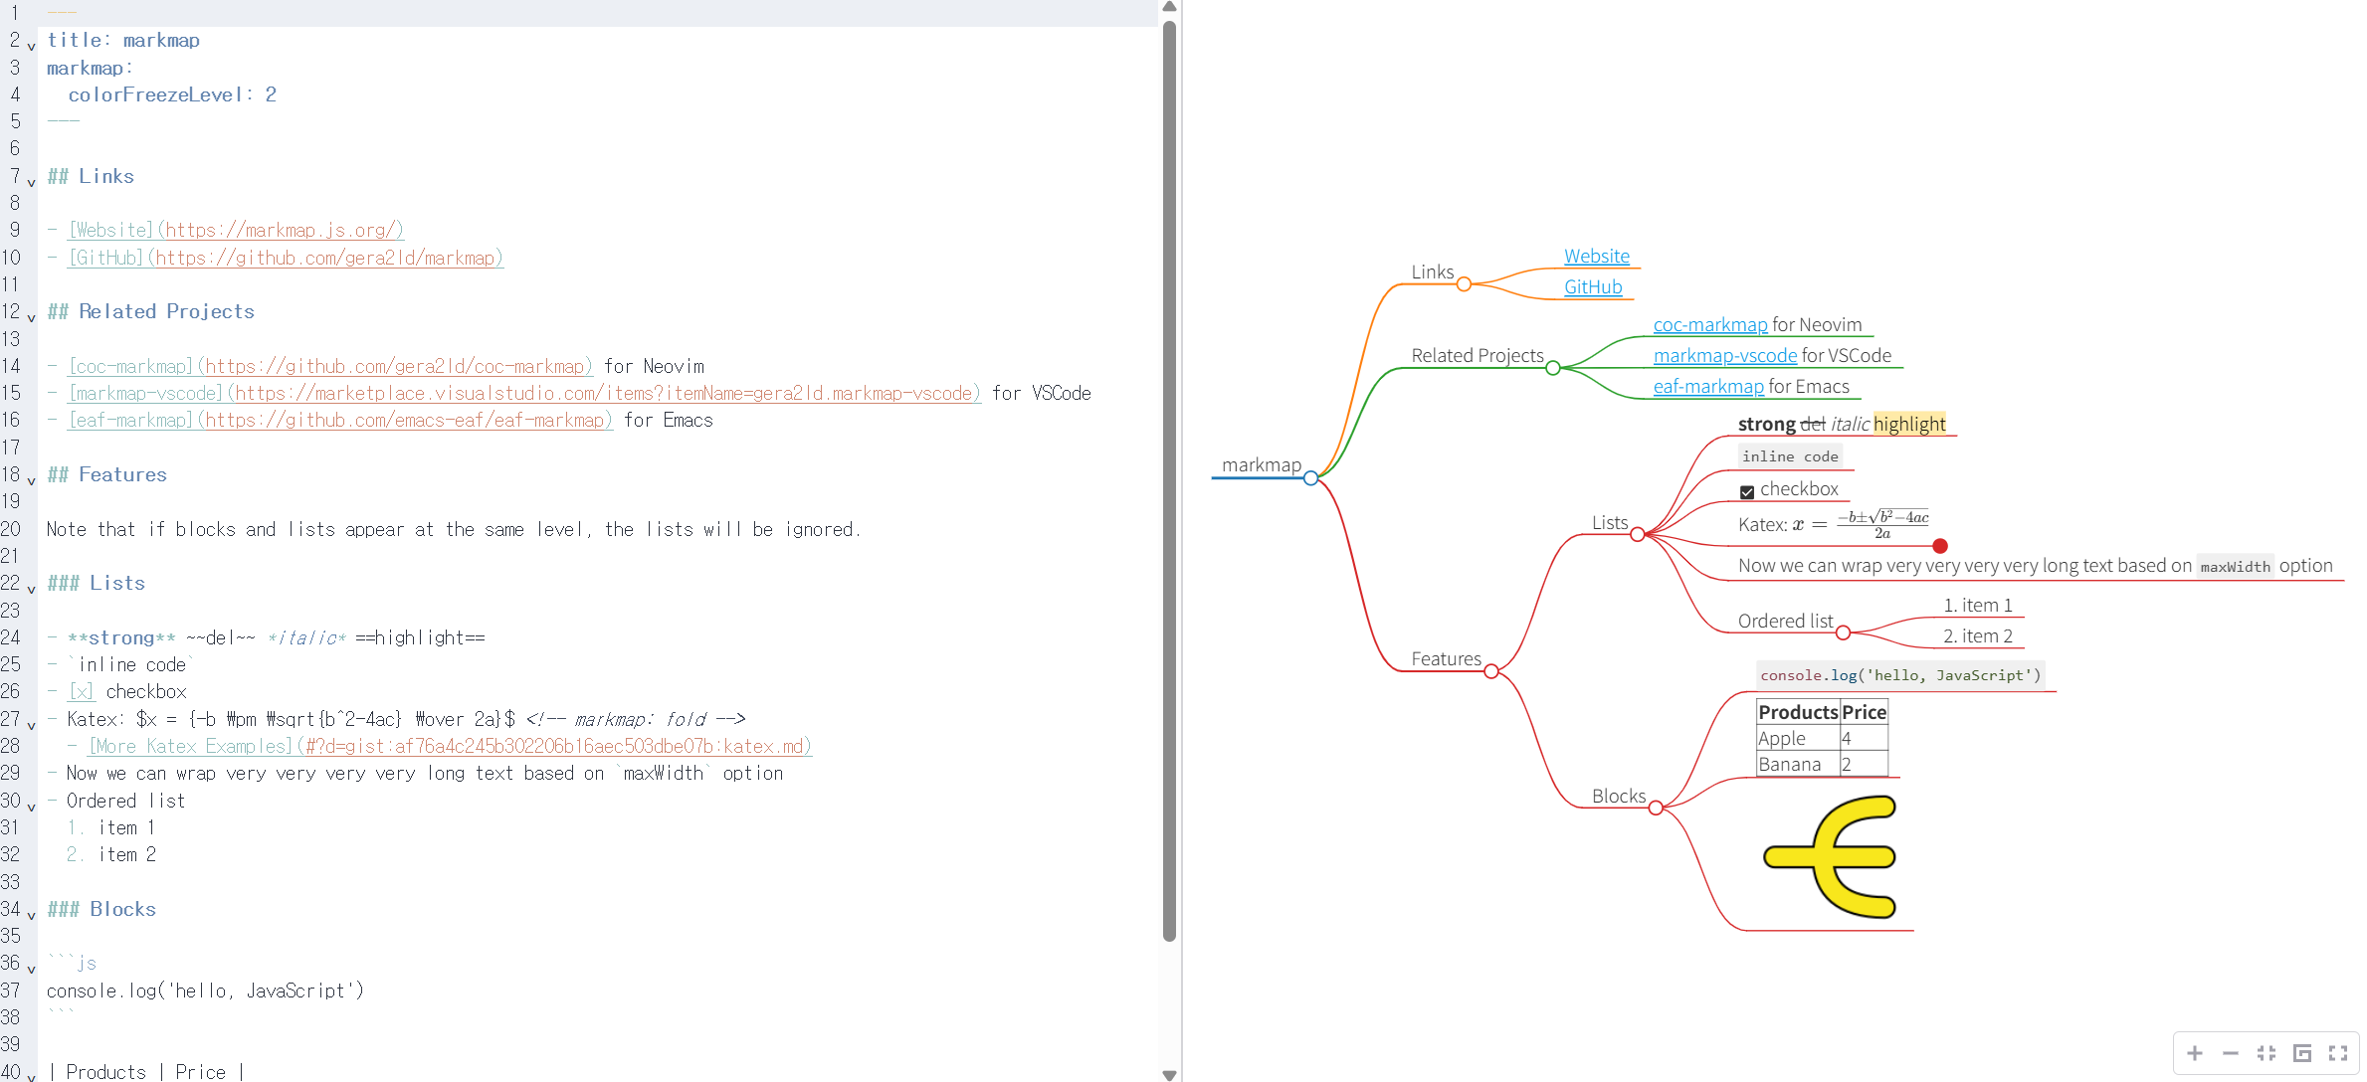This screenshot has height=1082, width=2367.
Task: Click the editor scrollbar up arrow
Action: point(1170,7)
